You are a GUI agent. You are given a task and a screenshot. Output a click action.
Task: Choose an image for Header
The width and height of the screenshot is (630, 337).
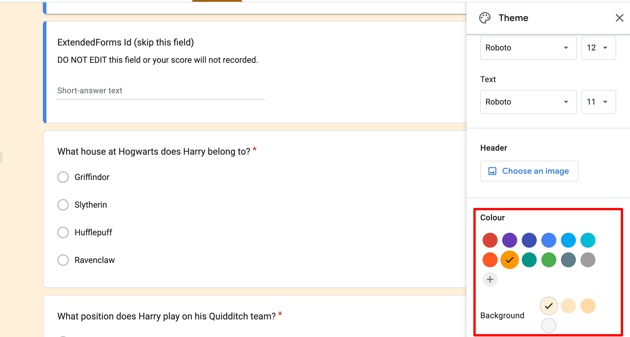530,171
